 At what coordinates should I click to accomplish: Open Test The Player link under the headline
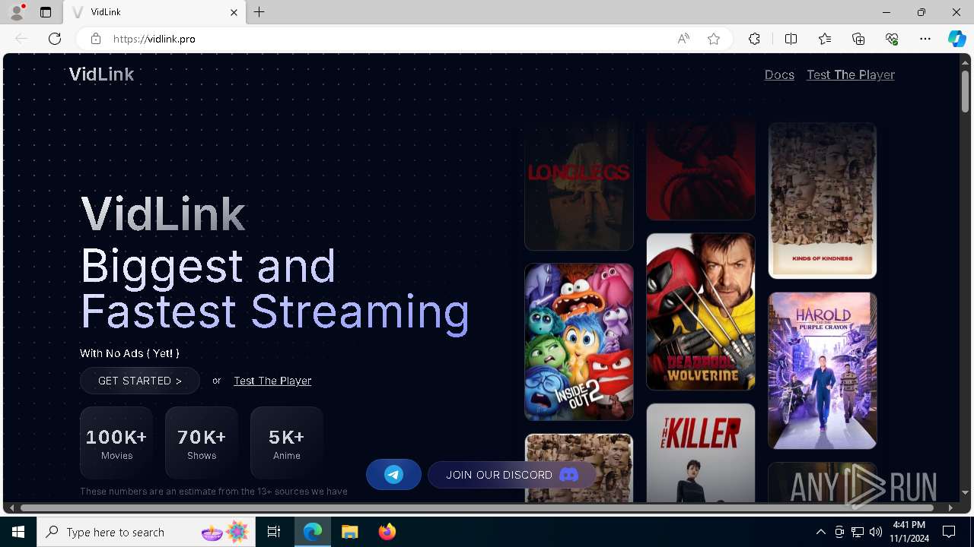[272, 381]
